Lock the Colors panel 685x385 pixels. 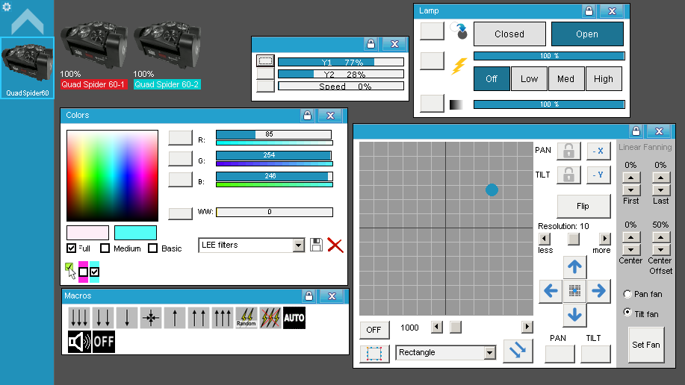tap(308, 115)
